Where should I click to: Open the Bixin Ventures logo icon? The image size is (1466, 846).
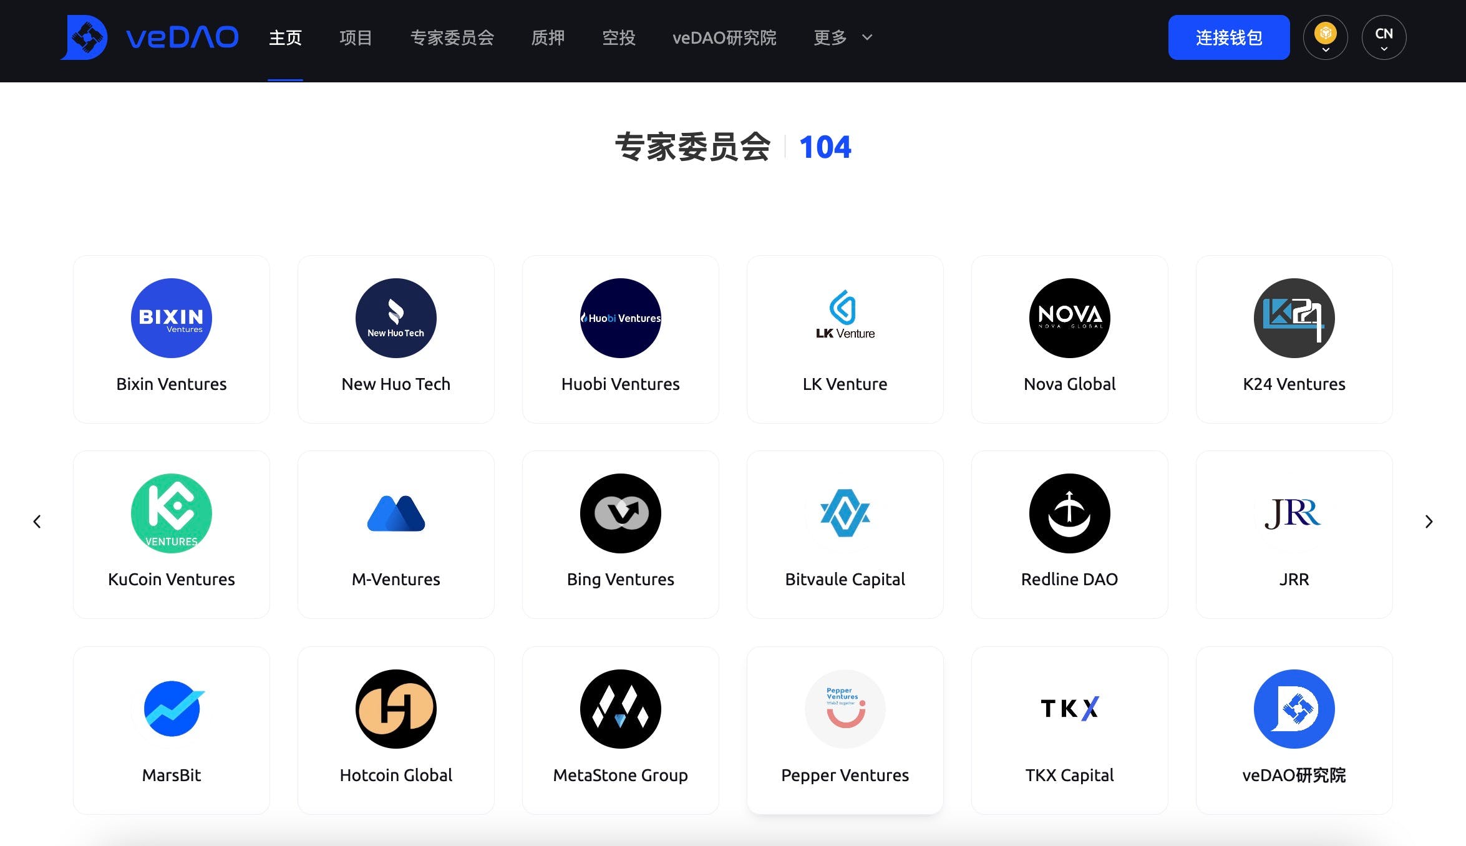click(172, 318)
